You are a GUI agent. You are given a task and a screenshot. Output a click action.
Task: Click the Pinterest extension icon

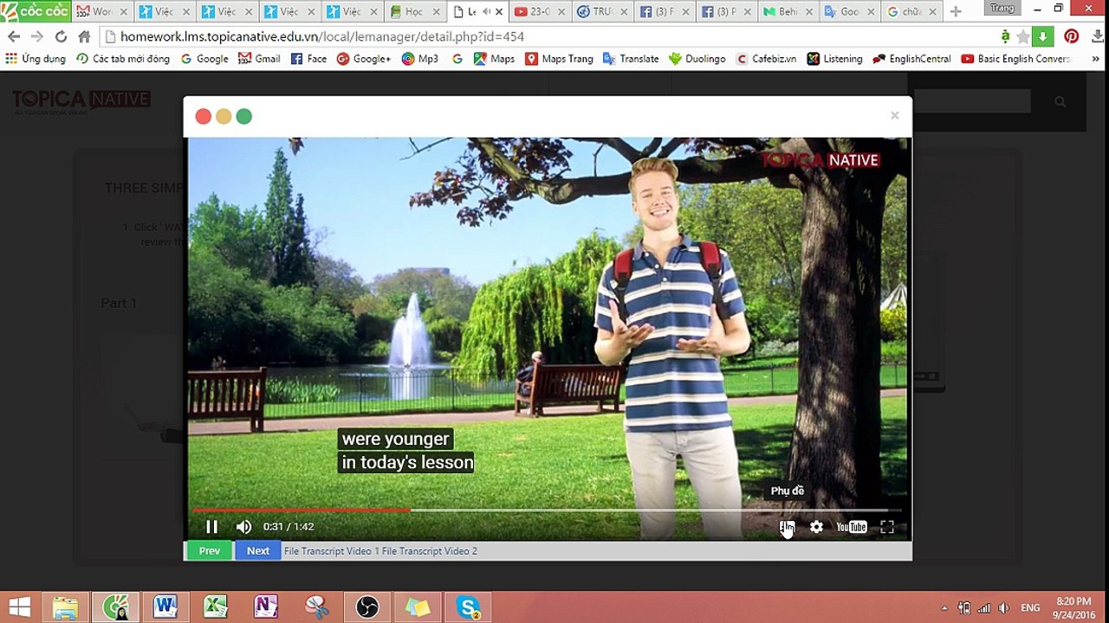pos(1072,36)
